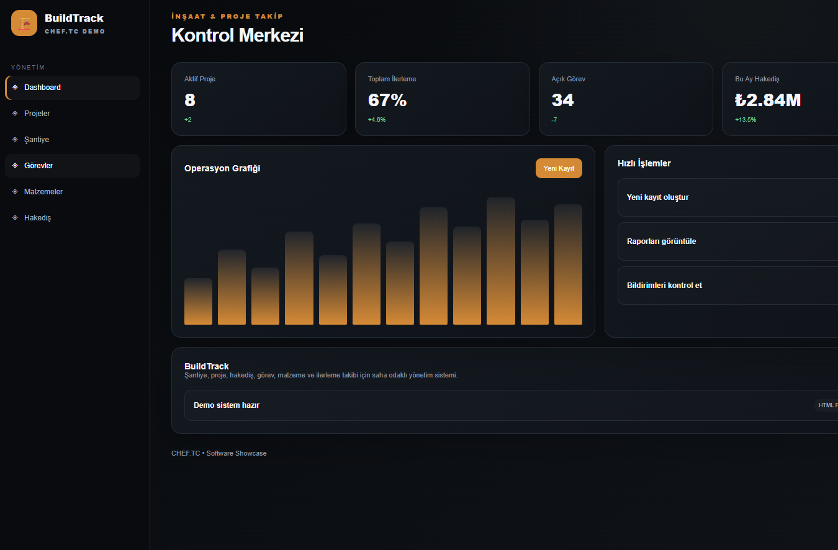Click the -7 change value
Image resolution: width=838 pixels, height=550 pixels.
click(554, 120)
